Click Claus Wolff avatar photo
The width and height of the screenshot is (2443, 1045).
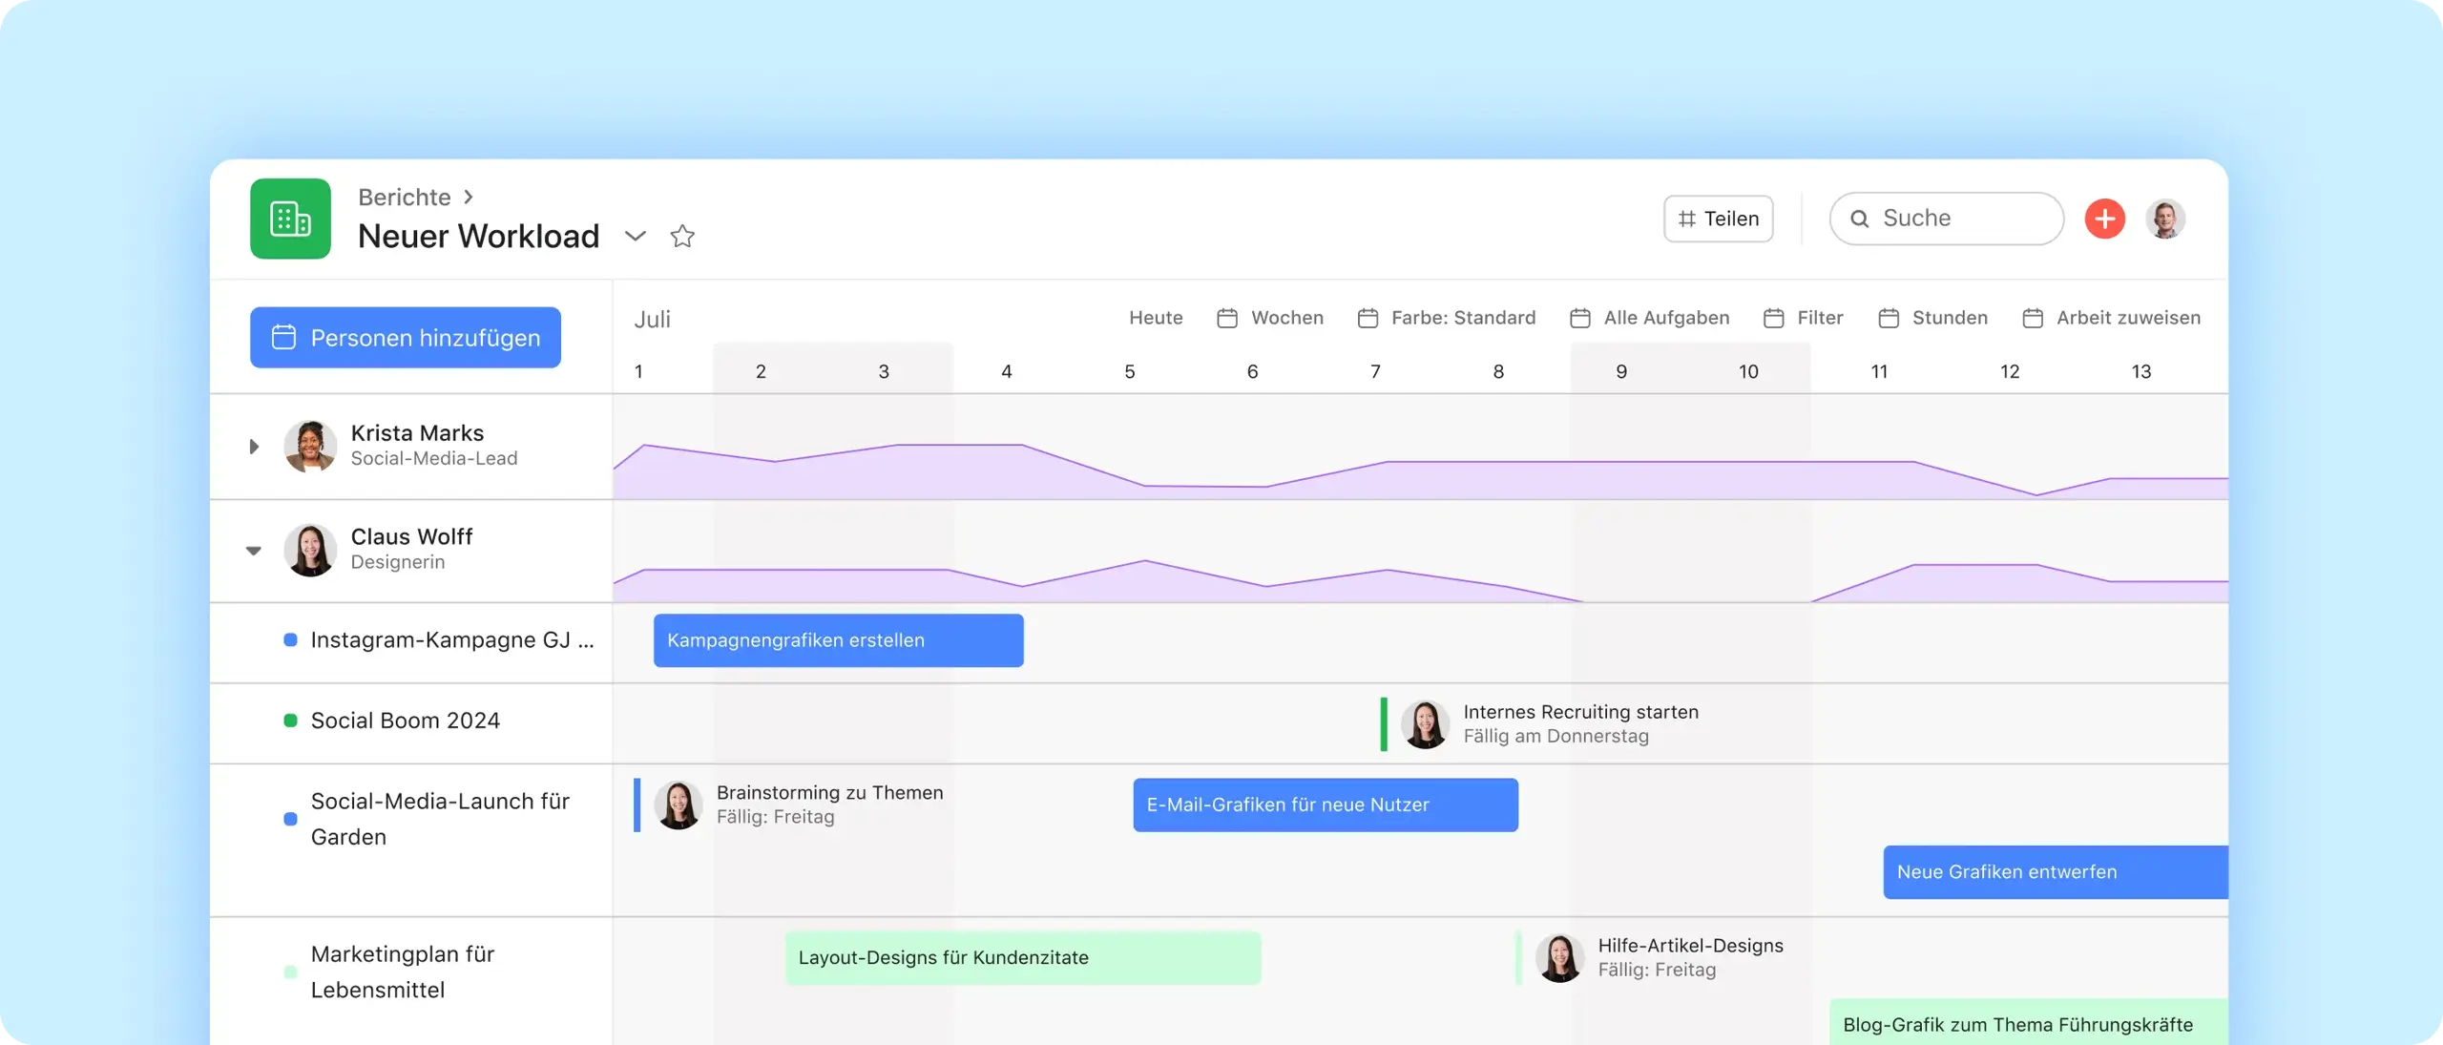310,550
